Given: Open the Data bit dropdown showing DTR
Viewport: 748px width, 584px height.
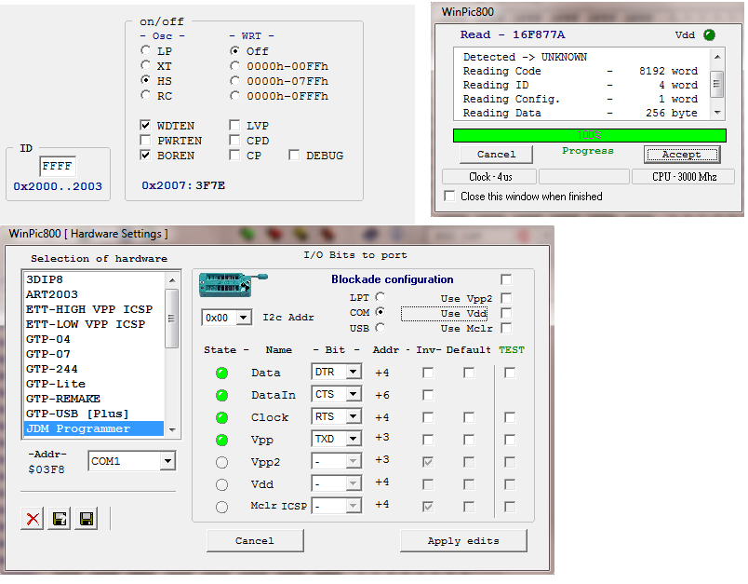Looking at the screenshot, I should pos(353,372).
